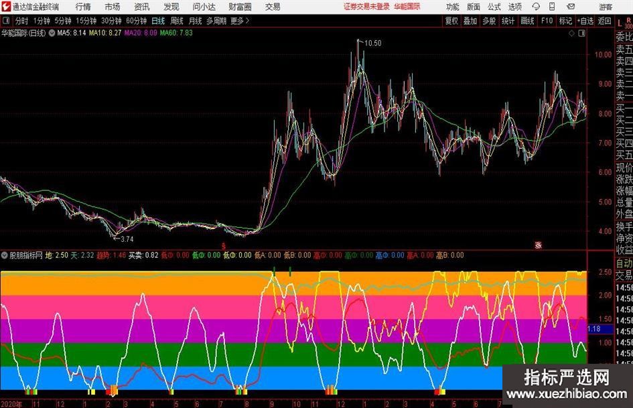Open the mail envelope icon
Screen dimensions: 633x408
point(571,7)
